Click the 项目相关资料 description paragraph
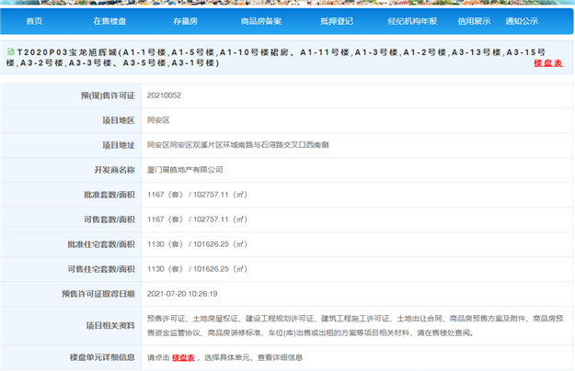This screenshot has width=575, height=371. (355, 326)
